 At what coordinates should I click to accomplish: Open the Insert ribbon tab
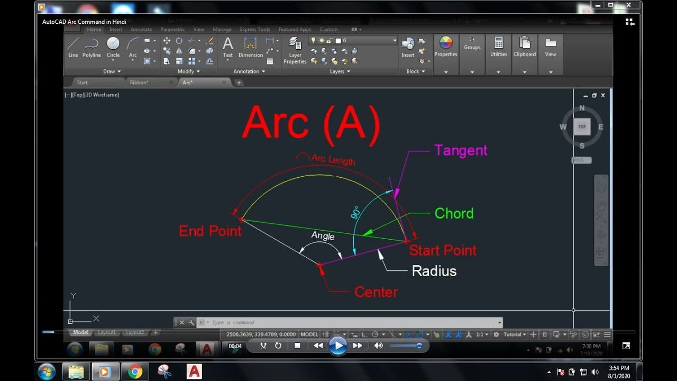pos(116,29)
